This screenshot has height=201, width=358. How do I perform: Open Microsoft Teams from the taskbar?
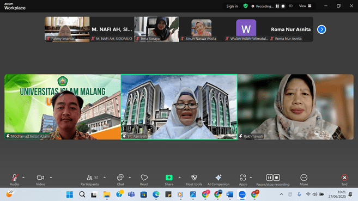pyautogui.click(x=131, y=194)
